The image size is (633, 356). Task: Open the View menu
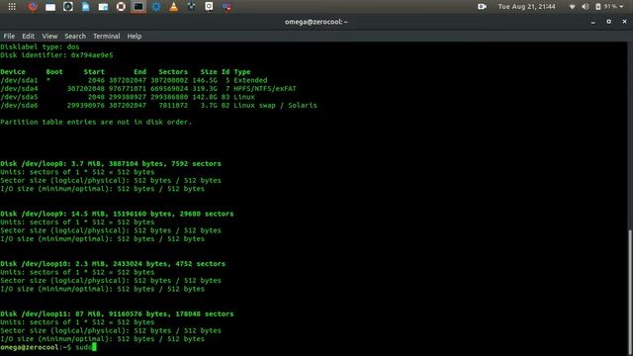point(49,36)
